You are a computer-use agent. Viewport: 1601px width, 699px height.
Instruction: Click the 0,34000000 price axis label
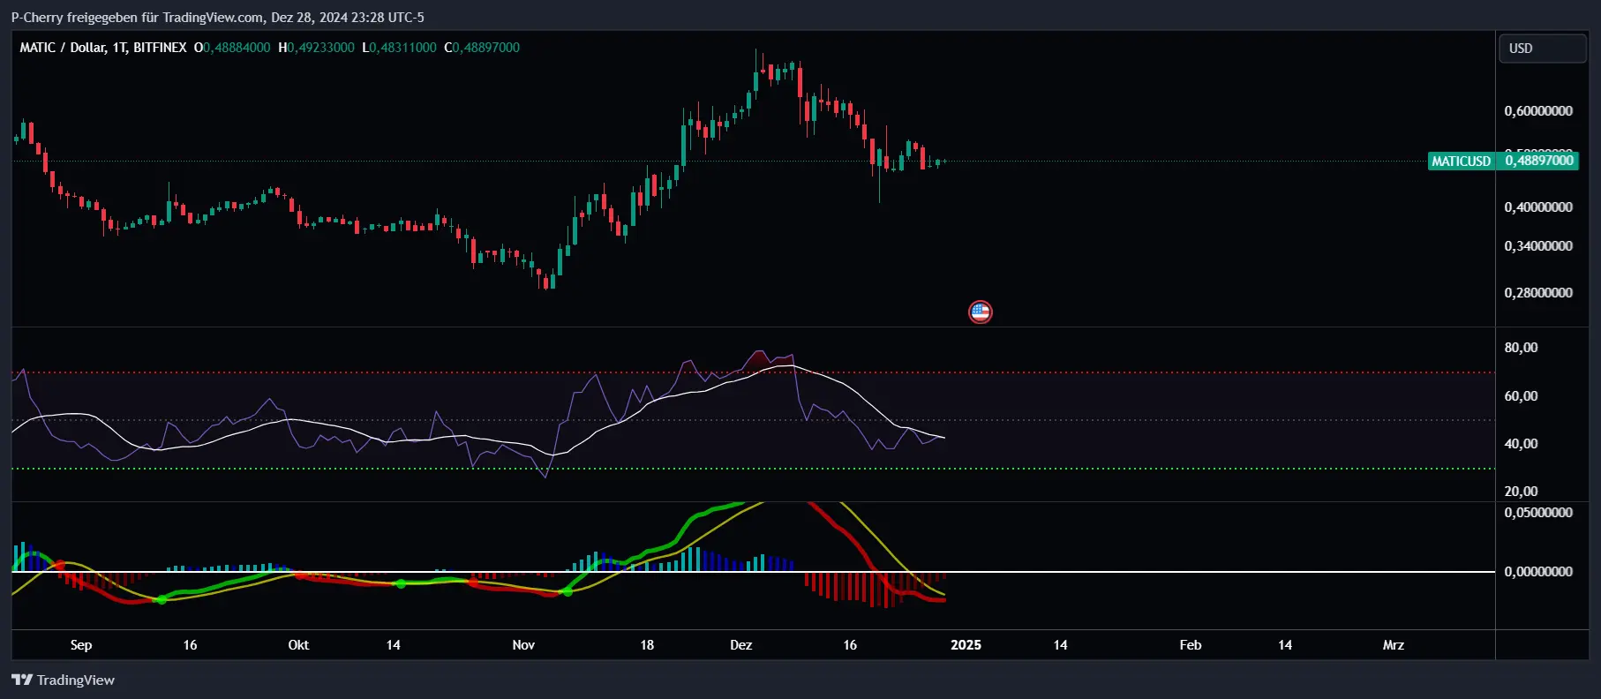point(1538,246)
